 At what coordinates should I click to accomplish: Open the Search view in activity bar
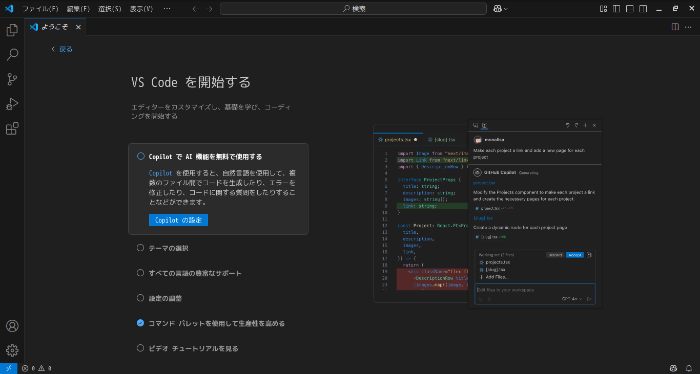coord(12,55)
